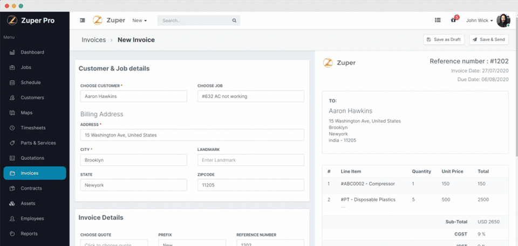Click line item #ABC0002 - Compressor
The image size is (518, 246).
click(x=367, y=184)
